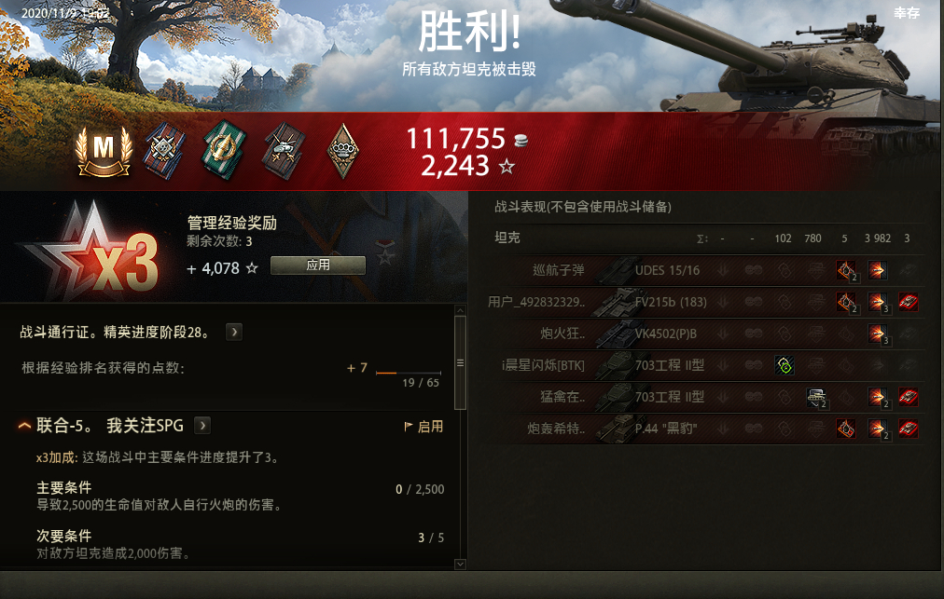Enable the 联合-5 mission via 启用
This screenshot has width=944, height=599.
[423, 427]
